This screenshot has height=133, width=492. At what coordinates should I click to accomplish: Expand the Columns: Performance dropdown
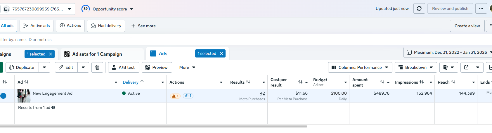point(360,67)
